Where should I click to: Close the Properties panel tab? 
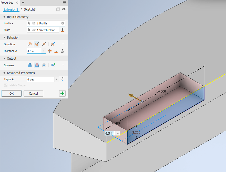click(17, 3)
